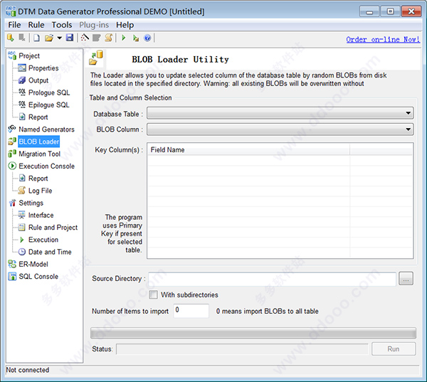This screenshot has height=382, width=427.
Task: Click in the Source Directory field
Action: [272, 279]
